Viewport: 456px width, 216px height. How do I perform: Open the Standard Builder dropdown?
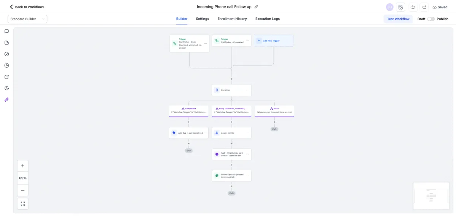pos(27,19)
